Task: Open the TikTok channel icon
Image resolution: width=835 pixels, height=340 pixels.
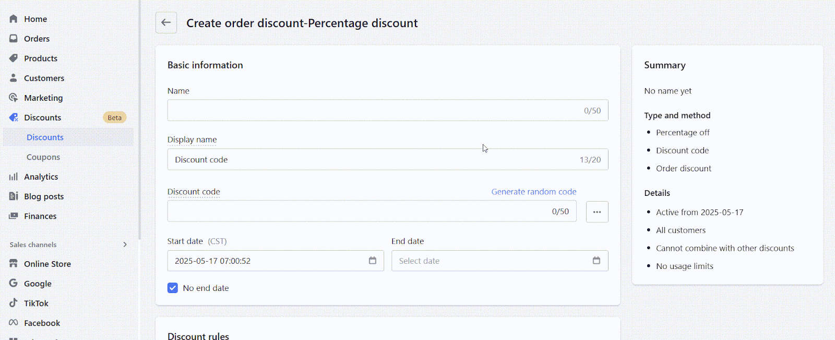Action: pos(14,303)
